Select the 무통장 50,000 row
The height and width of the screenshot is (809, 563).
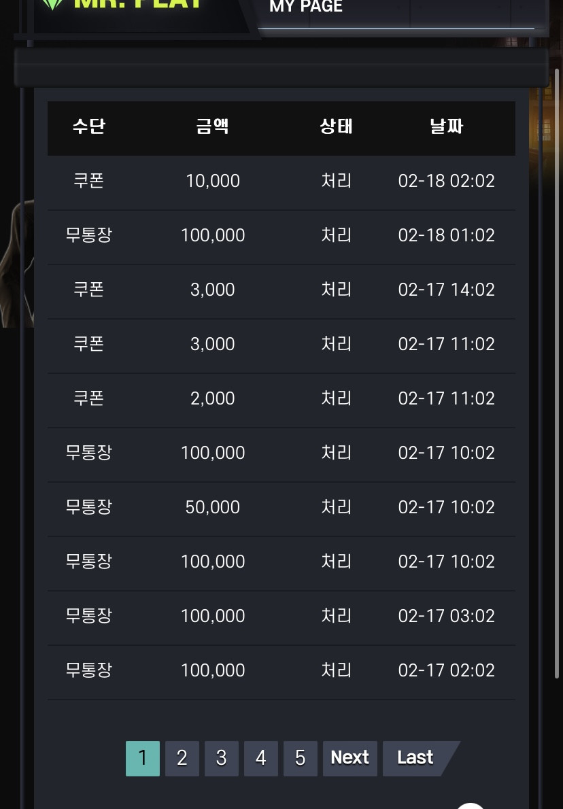point(281,507)
